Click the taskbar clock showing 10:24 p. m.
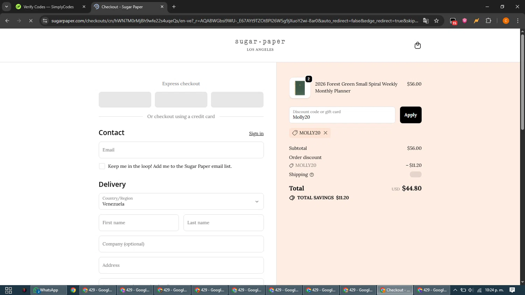Viewport: 525px width, 295px height. click(x=494, y=290)
